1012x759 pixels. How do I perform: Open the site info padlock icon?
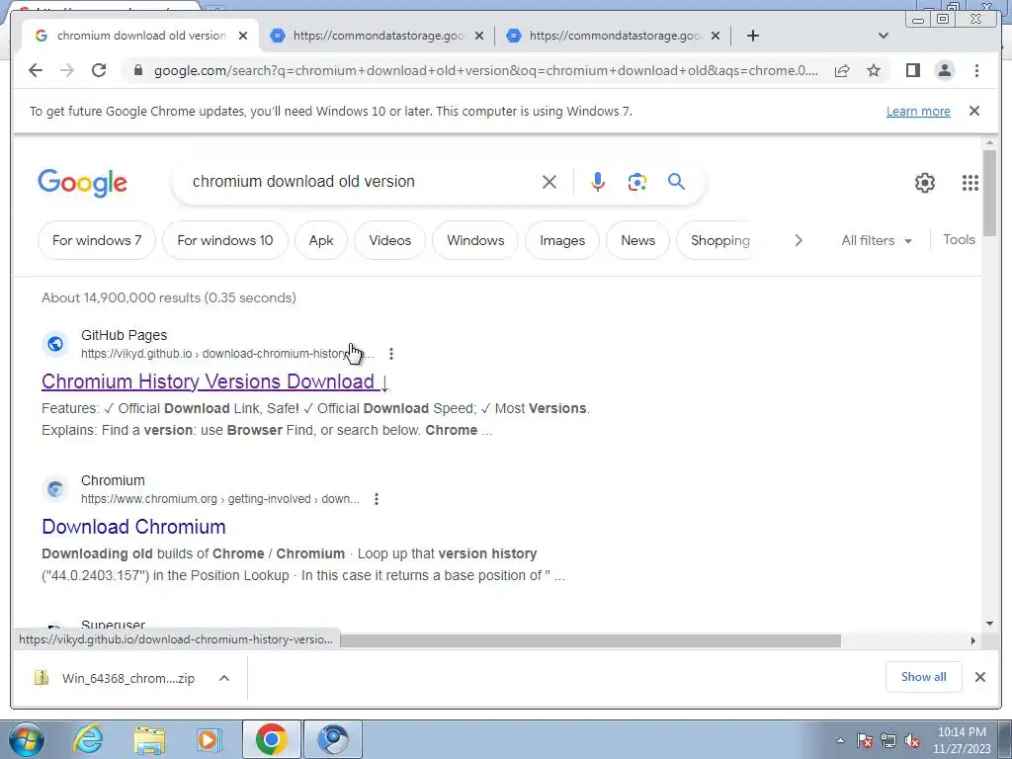pyautogui.click(x=137, y=70)
